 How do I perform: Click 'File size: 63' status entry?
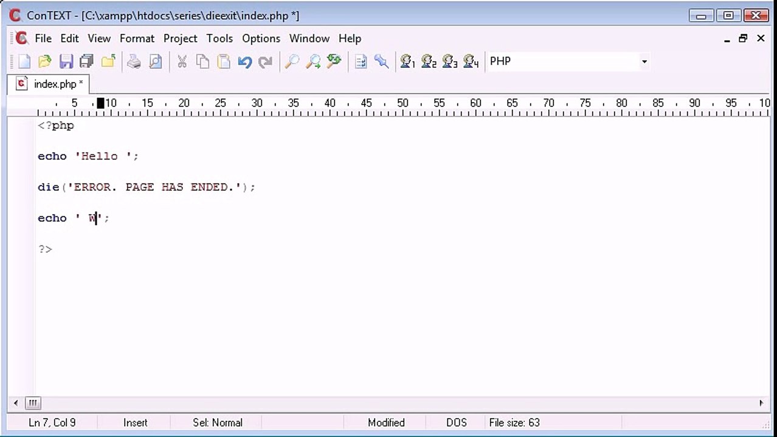[514, 422]
